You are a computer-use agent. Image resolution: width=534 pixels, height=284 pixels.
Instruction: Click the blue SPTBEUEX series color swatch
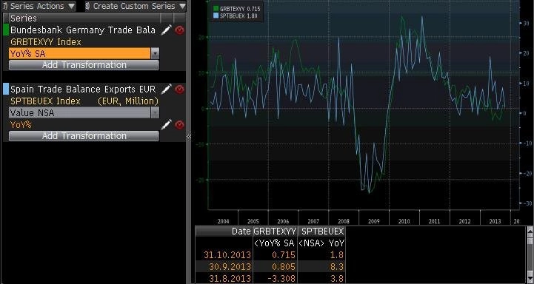point(5,89)
